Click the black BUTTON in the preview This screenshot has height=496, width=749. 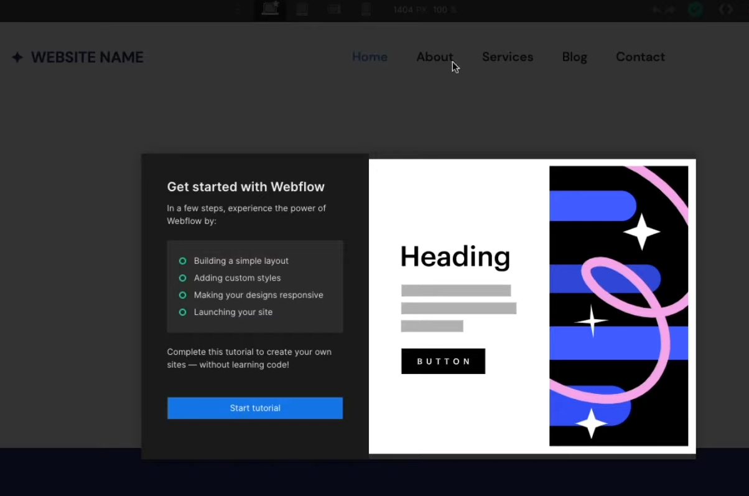point(443,362)
